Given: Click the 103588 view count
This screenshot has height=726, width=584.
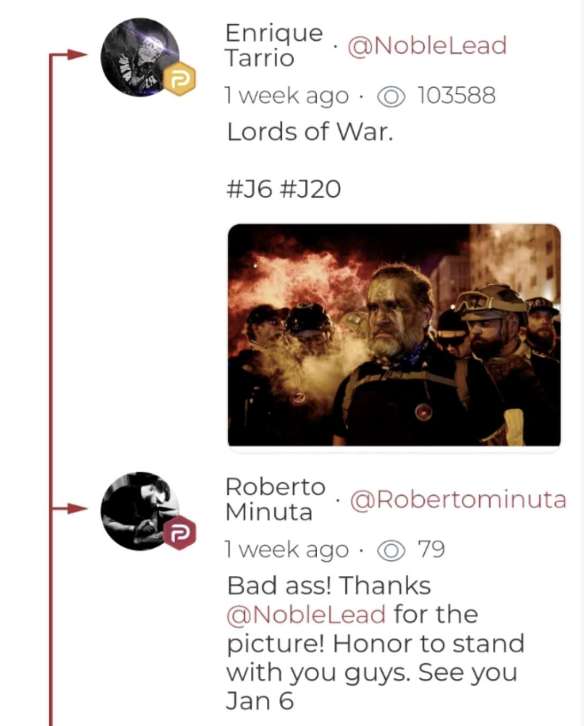Looking at the screenshot, I should coord(456,96).
